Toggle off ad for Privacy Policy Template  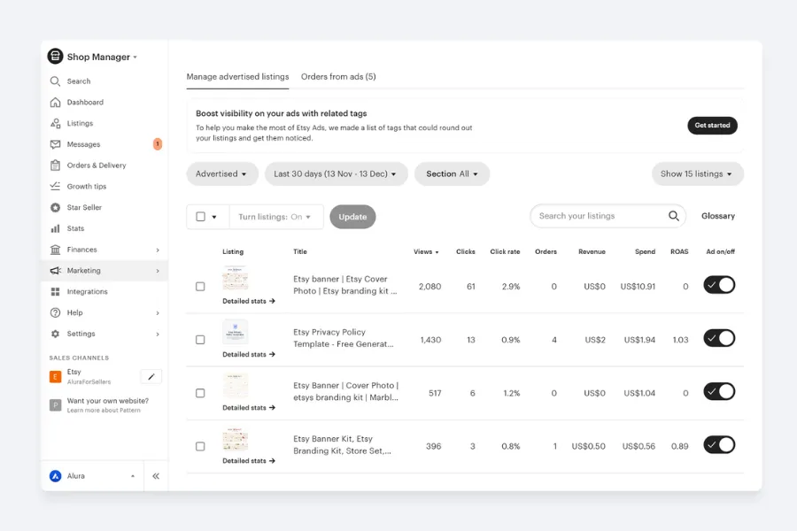click(x=719, y=338)
